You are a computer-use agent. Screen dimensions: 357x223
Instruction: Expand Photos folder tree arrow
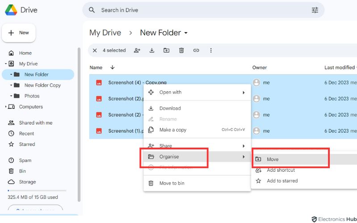click(x=11, y=96)
